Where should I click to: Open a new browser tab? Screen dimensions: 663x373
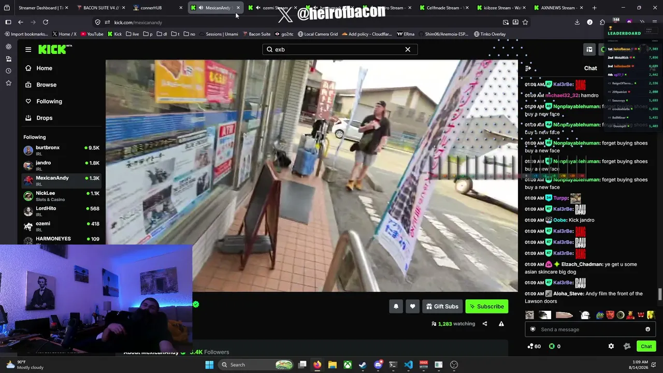tap(594, 8)
